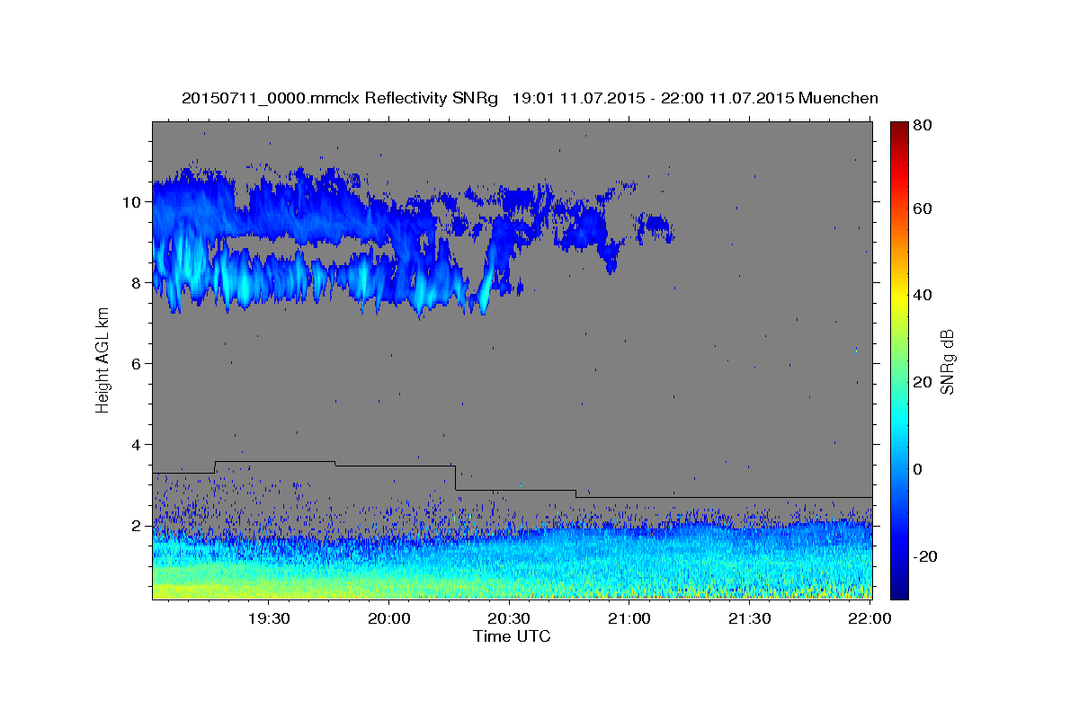Click the colorbar value 60
The height and width of the screenshot is (719, 1079).
[x=922, y=209]
